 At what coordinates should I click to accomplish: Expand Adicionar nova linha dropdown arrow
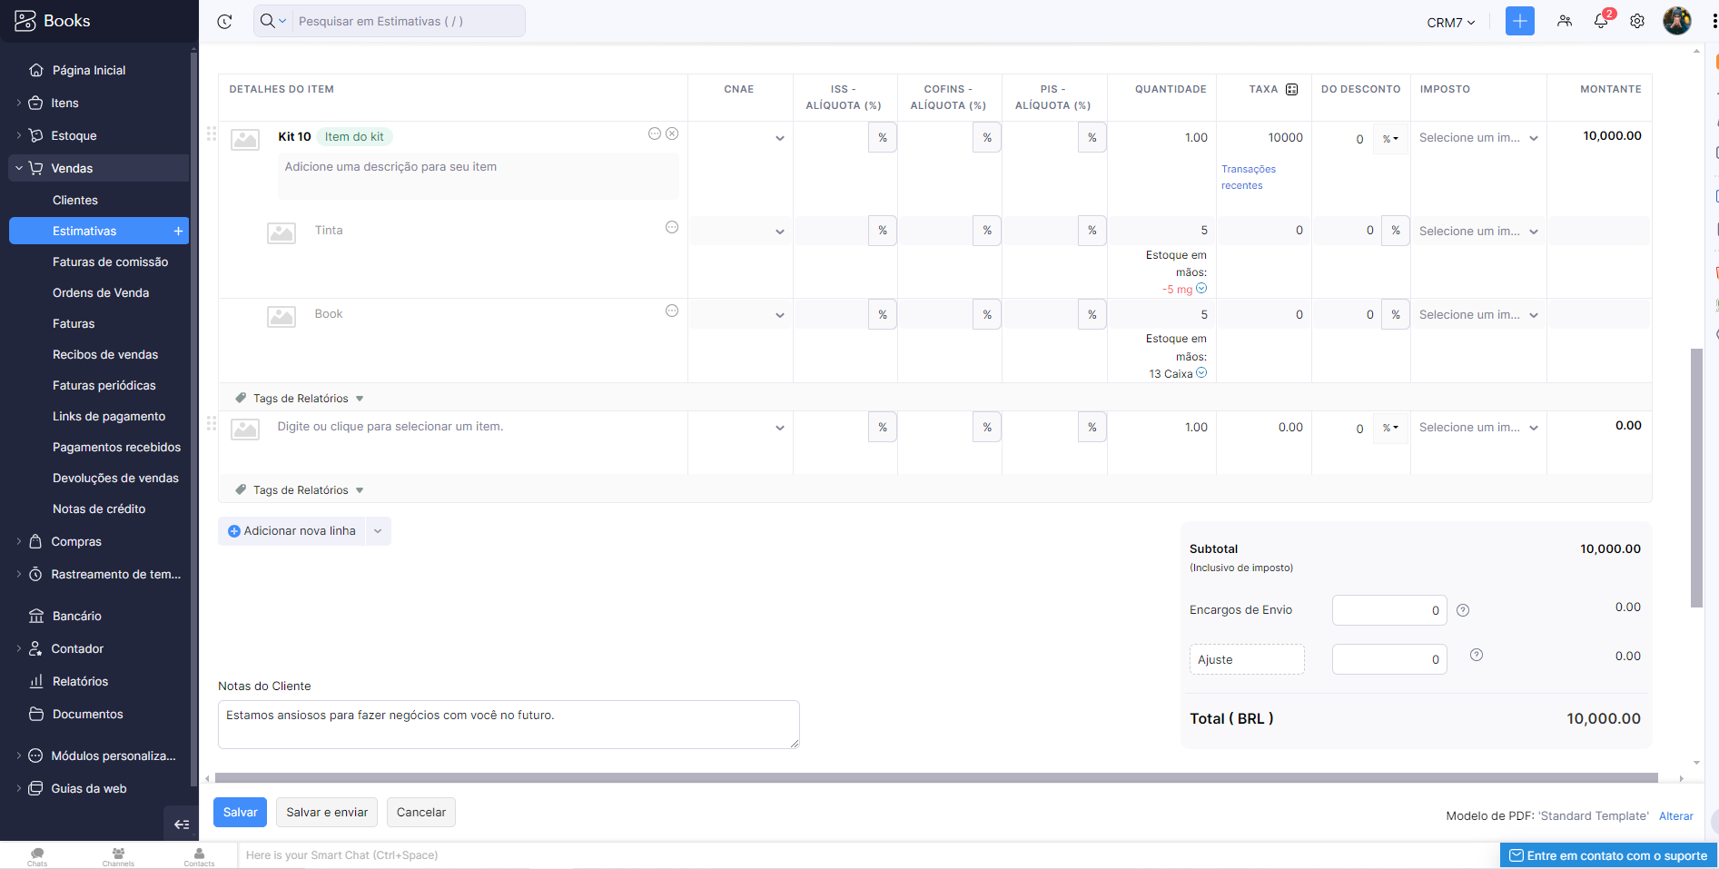378,531
